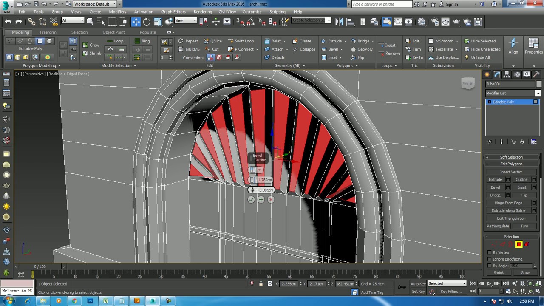Click the time slider 0 / 100 handle

(40, 266)
